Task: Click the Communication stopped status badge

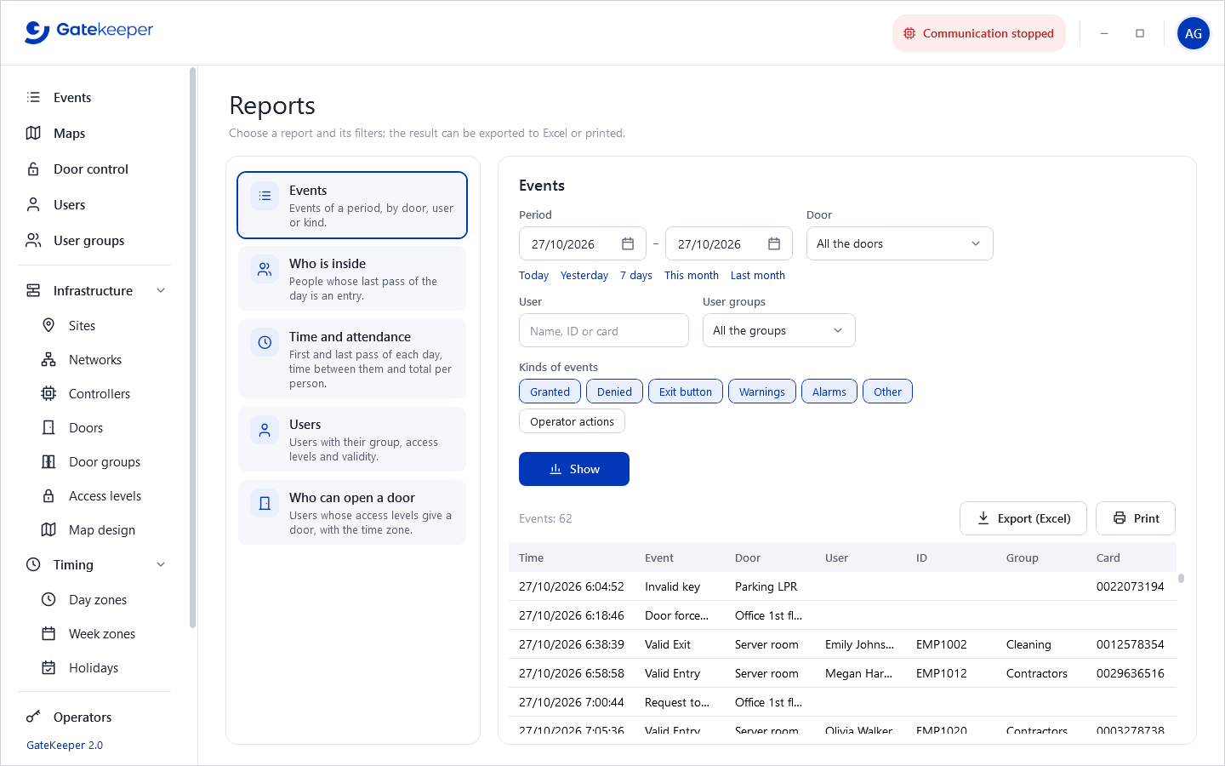Action: (x=979, y=33)
